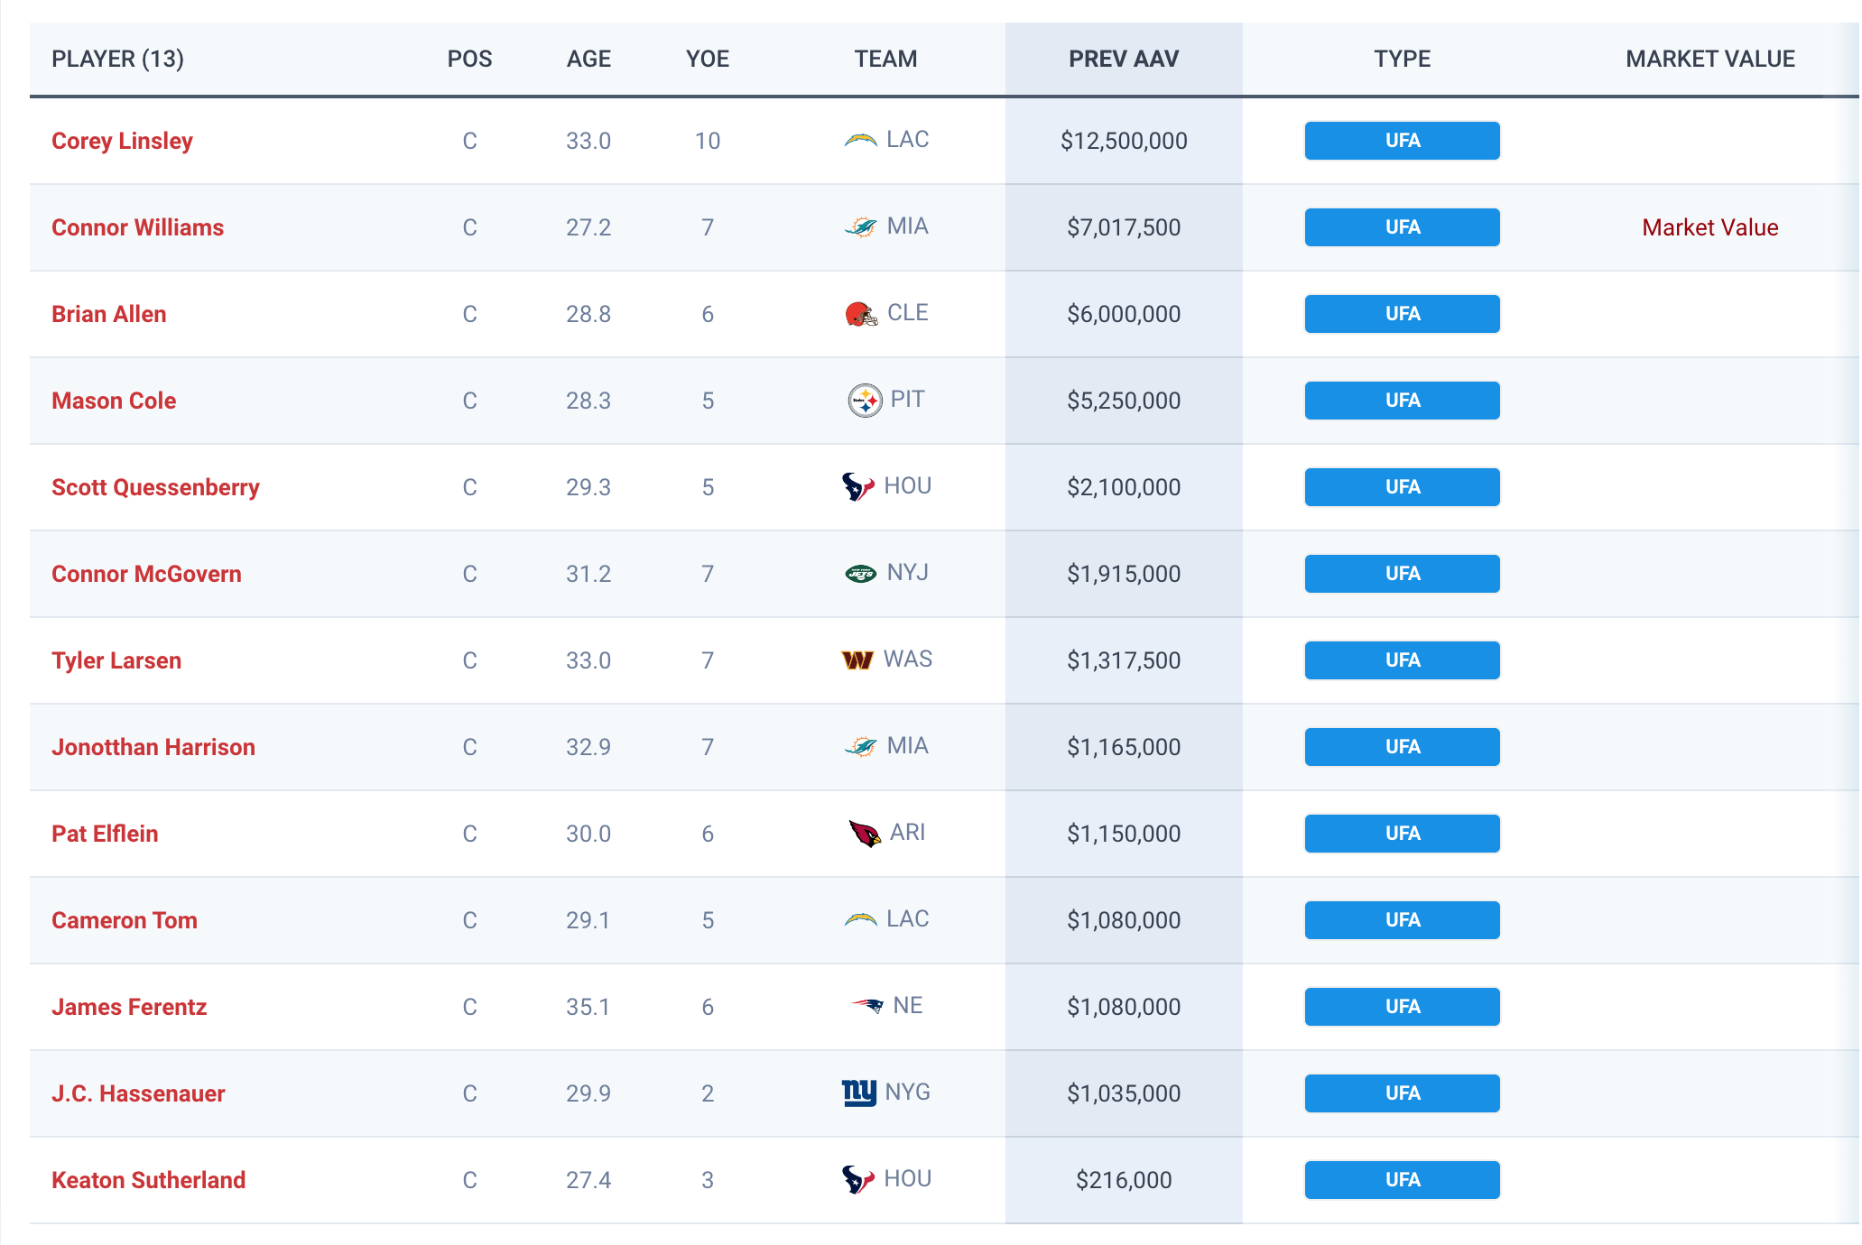Click UFA button in Mason Cole row

pos(1402,401)
